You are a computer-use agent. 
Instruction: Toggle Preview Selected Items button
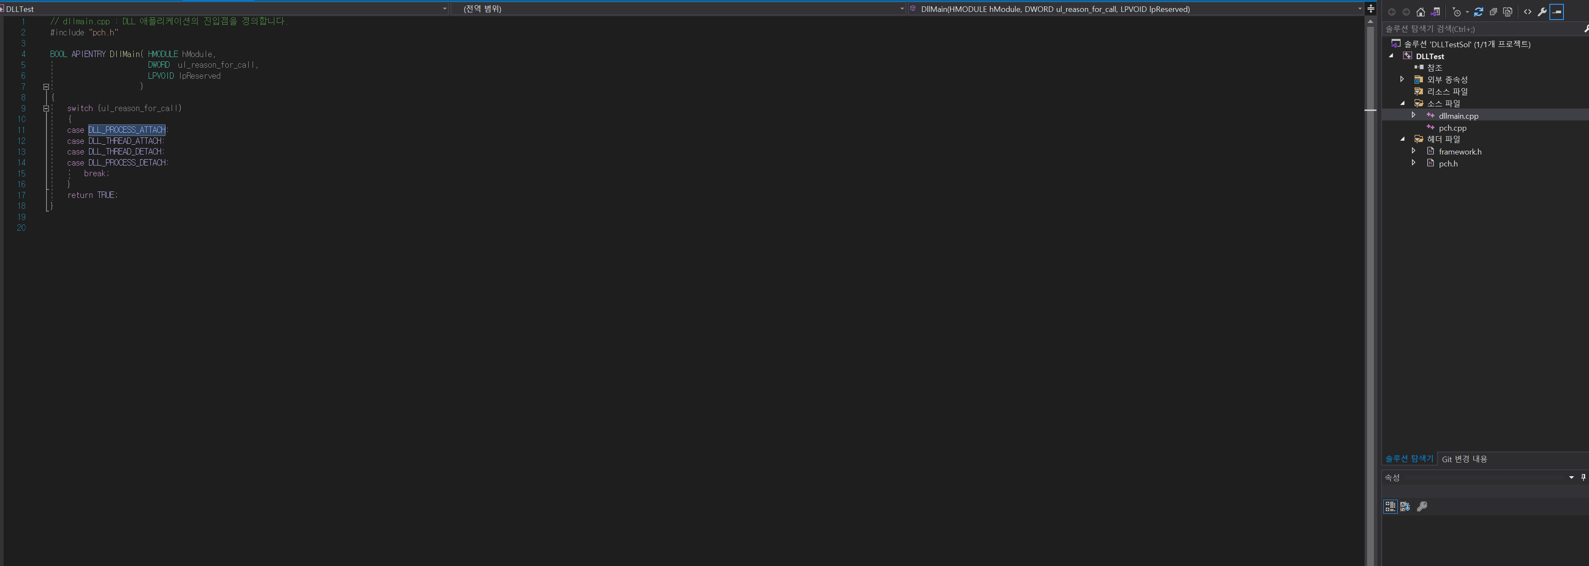click(1557, 12)
